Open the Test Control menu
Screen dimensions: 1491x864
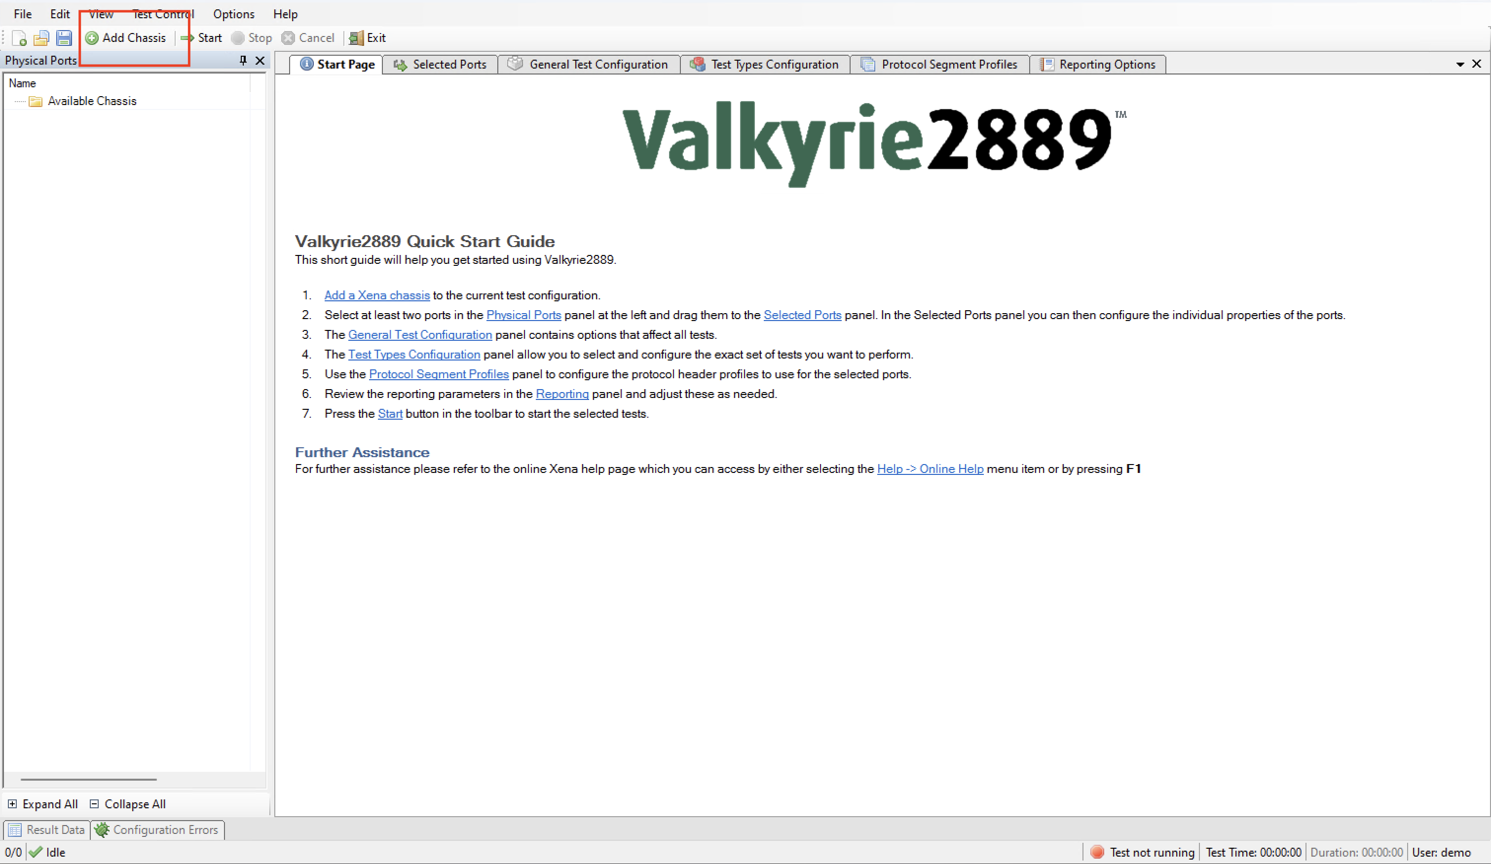[163, 14]
